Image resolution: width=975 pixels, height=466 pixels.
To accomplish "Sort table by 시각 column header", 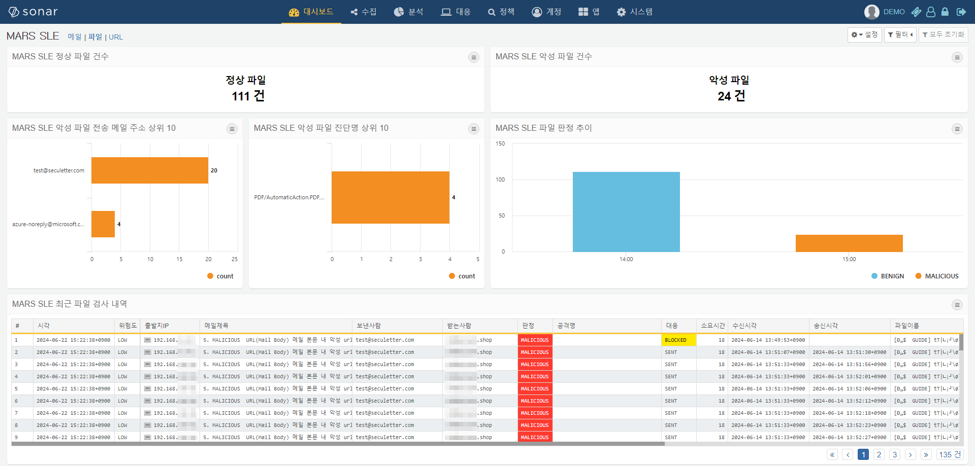I will [74, 326].
